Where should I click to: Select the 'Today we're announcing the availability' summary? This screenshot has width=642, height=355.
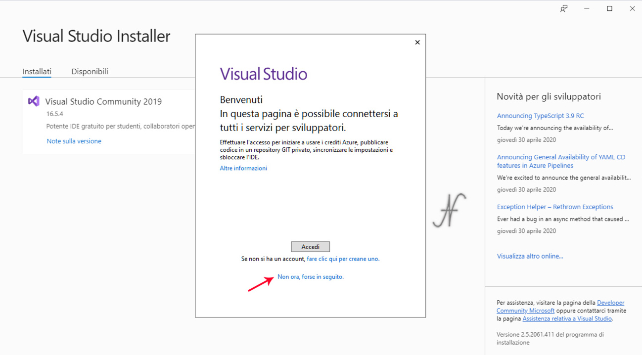555,128
